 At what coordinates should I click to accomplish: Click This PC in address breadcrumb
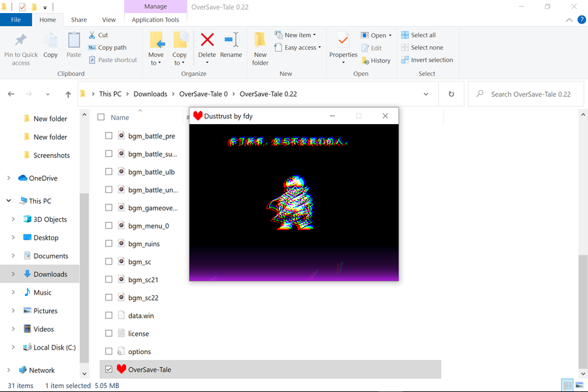(110, 94)
